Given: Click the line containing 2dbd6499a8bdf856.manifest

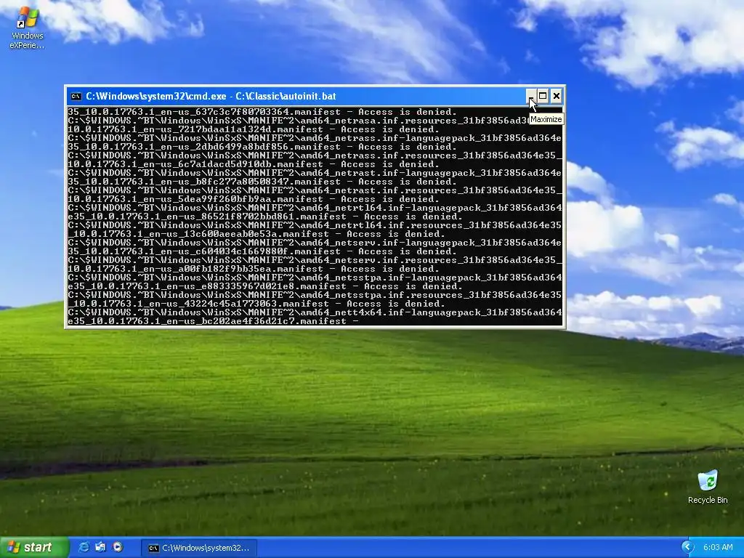Looking at the screenshot, I should pos(262,147).
